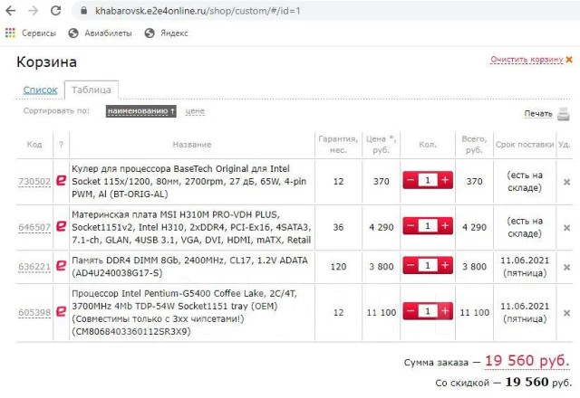Image resolution: width=580 pixels, height=398 pixels.
Task: Decrease quantity of MSI H310M motherboard
Action: (411, 226)
